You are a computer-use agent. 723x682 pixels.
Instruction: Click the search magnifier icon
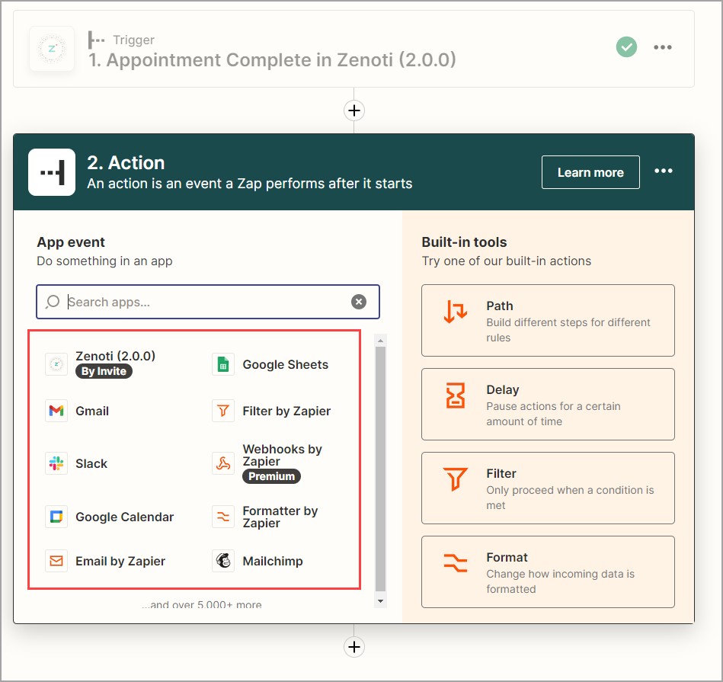point(53,302)
